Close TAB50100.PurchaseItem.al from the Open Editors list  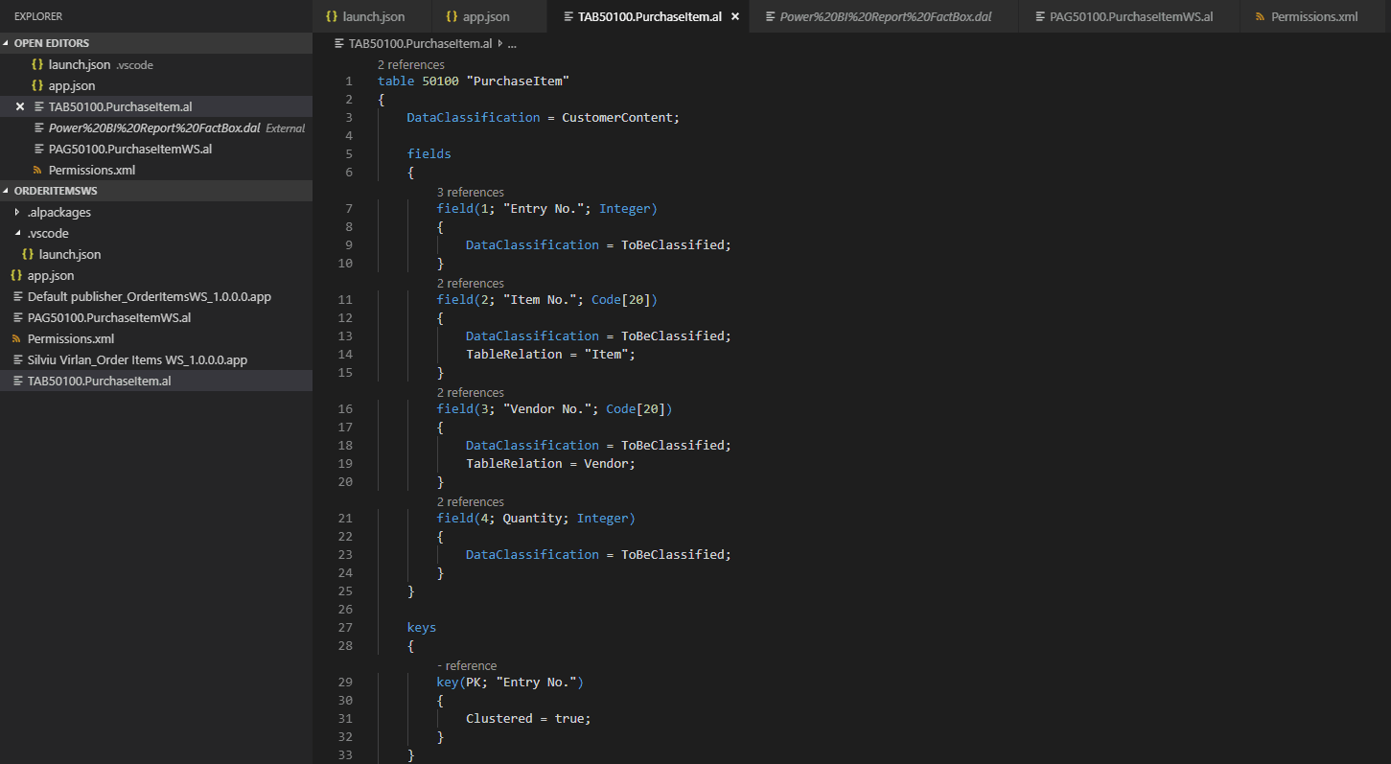click(x=20, y=106)
